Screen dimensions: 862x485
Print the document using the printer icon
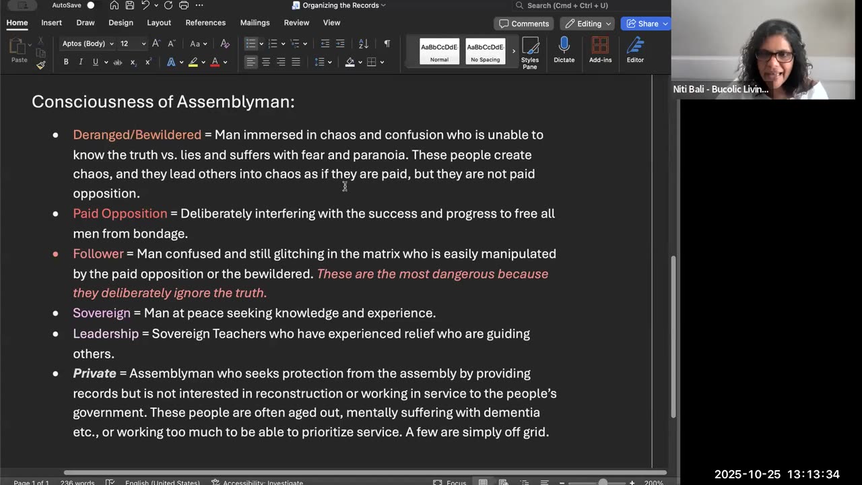[x=184, y=5]
